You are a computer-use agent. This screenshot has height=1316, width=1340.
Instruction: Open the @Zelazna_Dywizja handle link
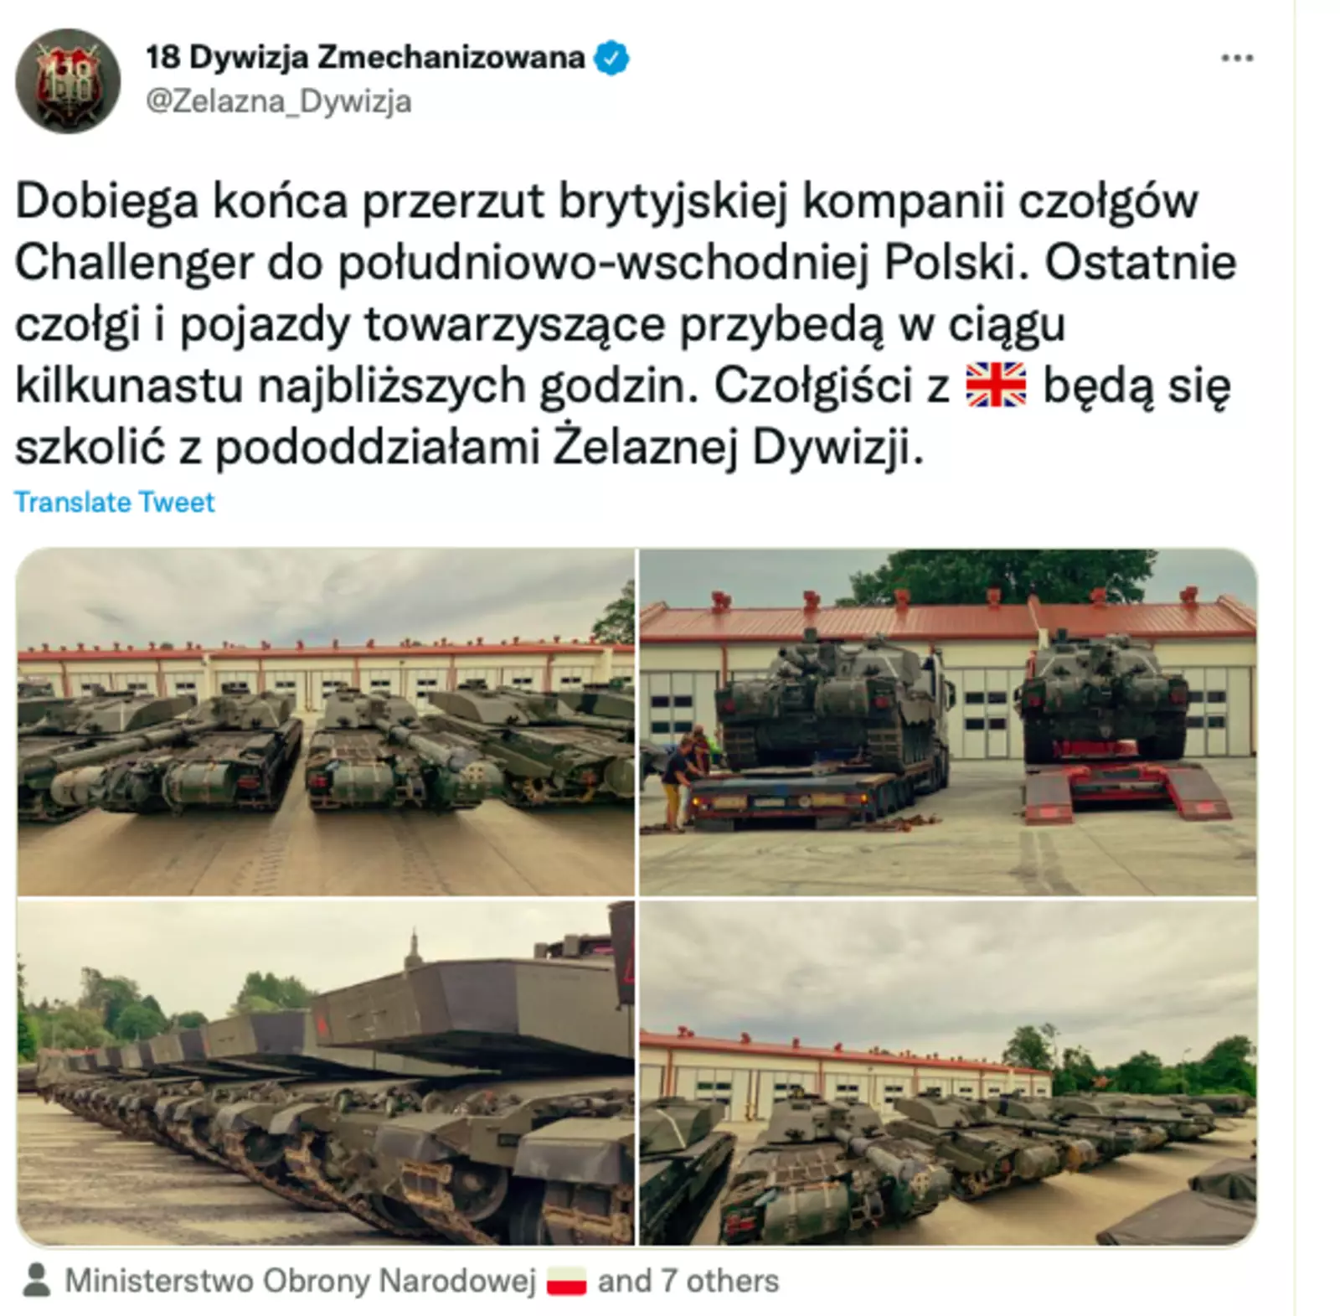coord(279,101)
